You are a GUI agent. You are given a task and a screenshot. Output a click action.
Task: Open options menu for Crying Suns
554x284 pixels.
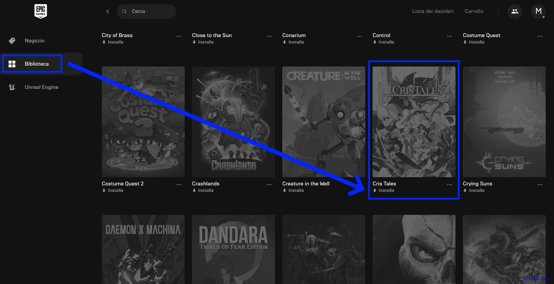tap(540, 185)
